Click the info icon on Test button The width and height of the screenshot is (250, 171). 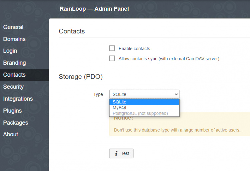coord(116,153)
